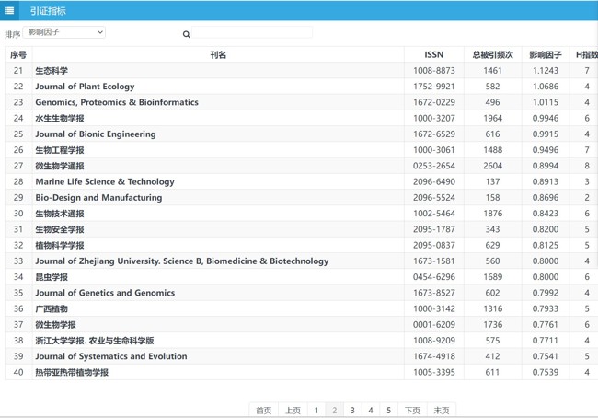Image resolution: width=598 pixels, height=418 pixels.
Task: Jump to page 1
Action: coord(316,411)
